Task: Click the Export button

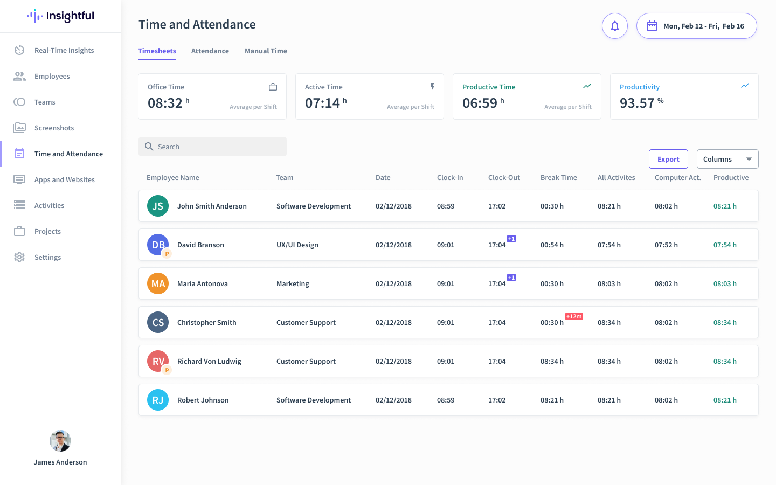Action: [x=668, y=159]
